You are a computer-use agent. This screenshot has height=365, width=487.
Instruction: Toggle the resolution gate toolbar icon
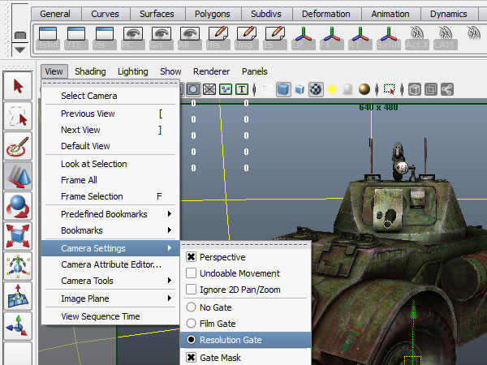pos(193,90)
